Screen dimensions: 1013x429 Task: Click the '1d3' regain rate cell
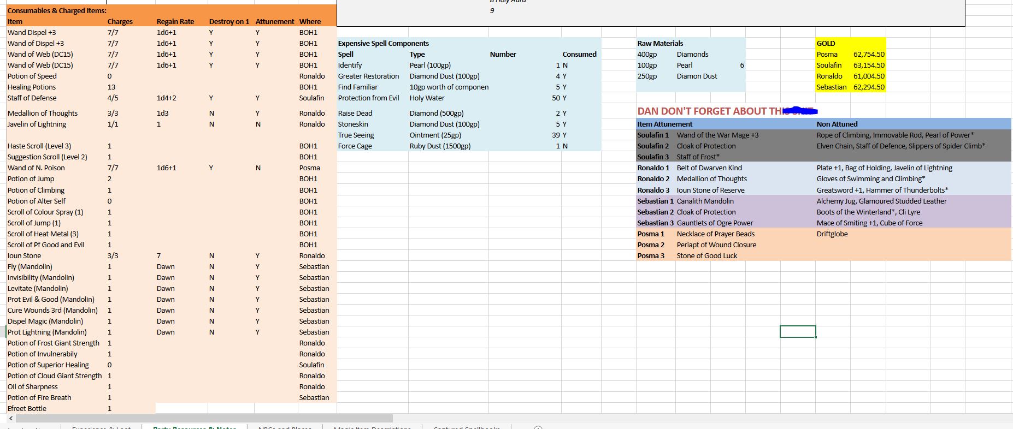(162, 113)
